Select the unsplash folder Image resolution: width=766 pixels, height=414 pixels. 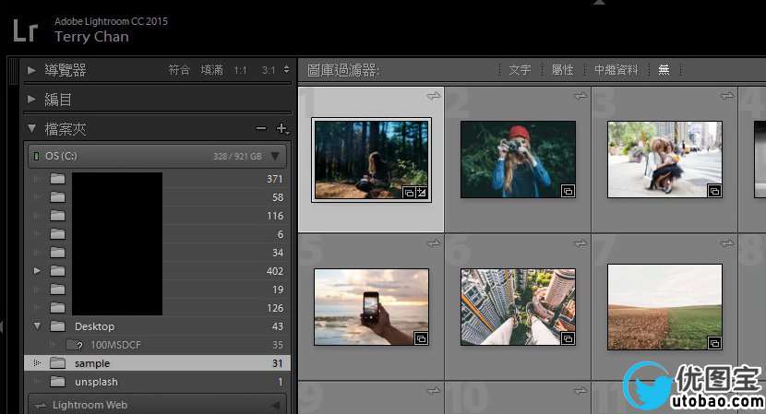157,382
